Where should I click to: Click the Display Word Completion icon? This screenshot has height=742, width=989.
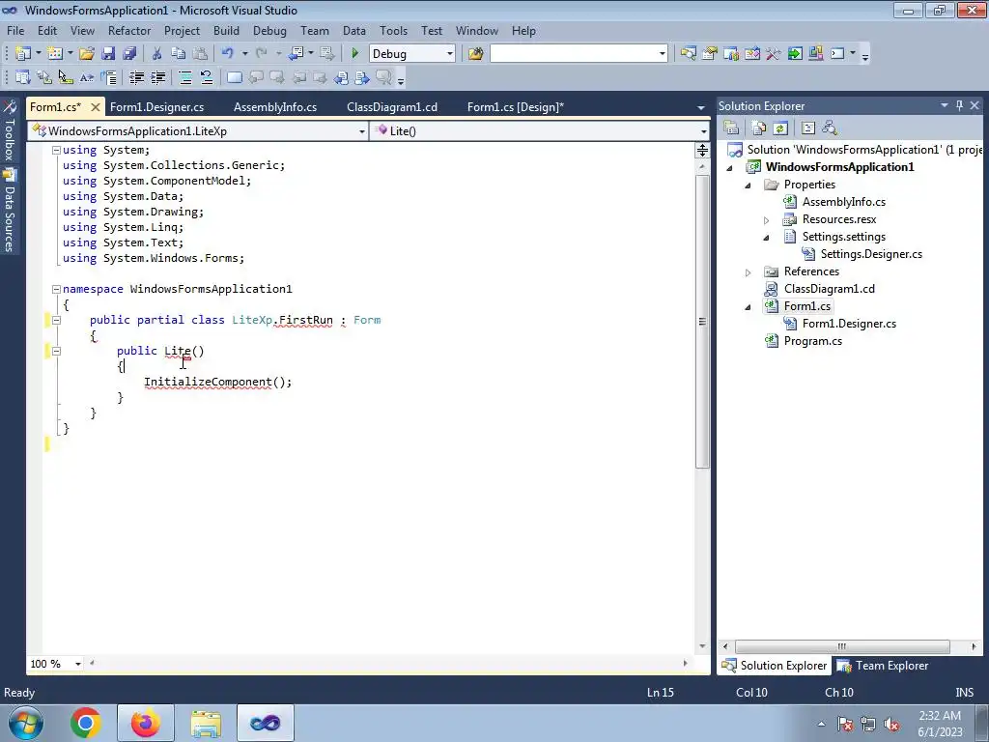(x=87, y=77)
